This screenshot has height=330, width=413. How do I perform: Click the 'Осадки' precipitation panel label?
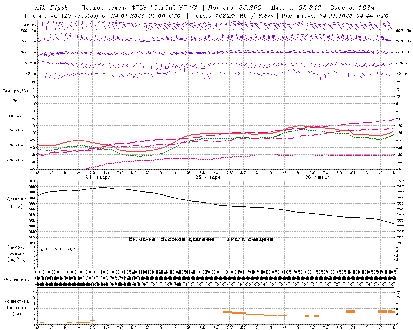pyautogui.click(x=17, y=253)
